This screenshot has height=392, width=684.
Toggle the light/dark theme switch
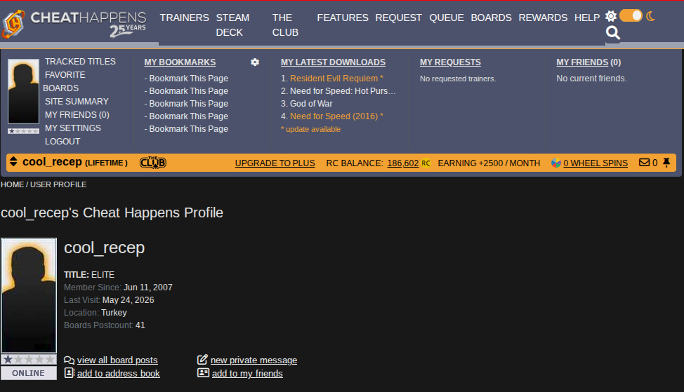click(631, 16)
